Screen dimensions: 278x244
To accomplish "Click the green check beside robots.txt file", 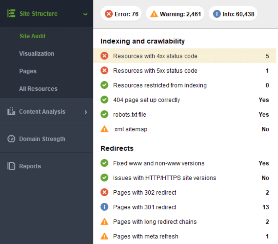I will pyautogui.click(x=105, y=114).
